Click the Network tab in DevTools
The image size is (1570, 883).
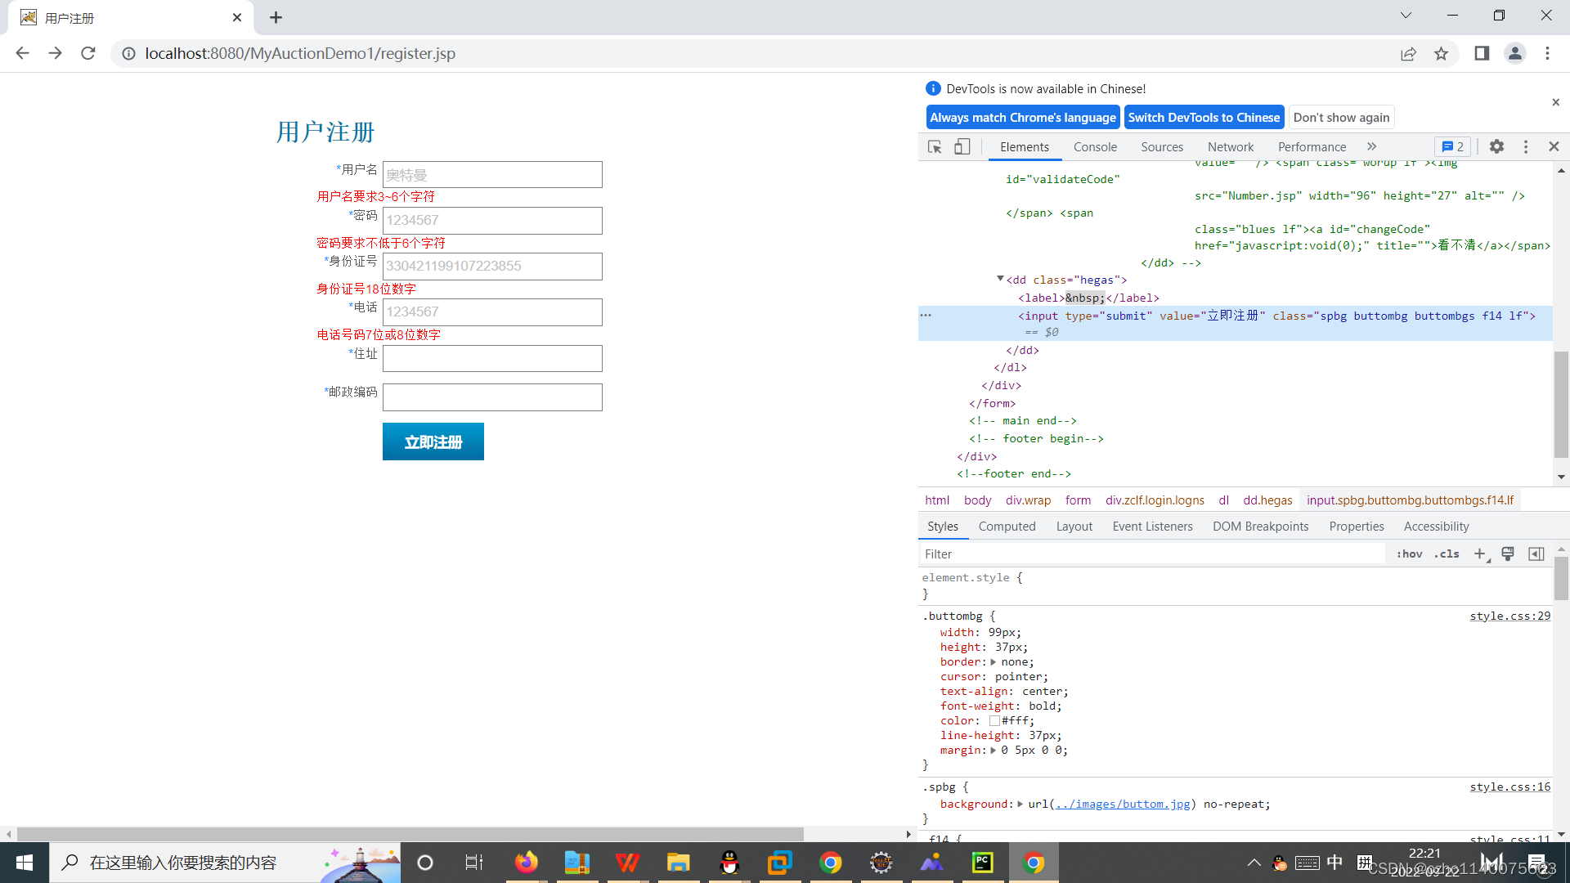coord(1231,146)
